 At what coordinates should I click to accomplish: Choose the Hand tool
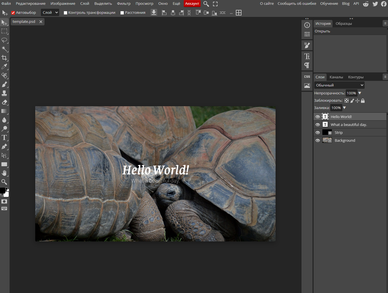(5, 173)
